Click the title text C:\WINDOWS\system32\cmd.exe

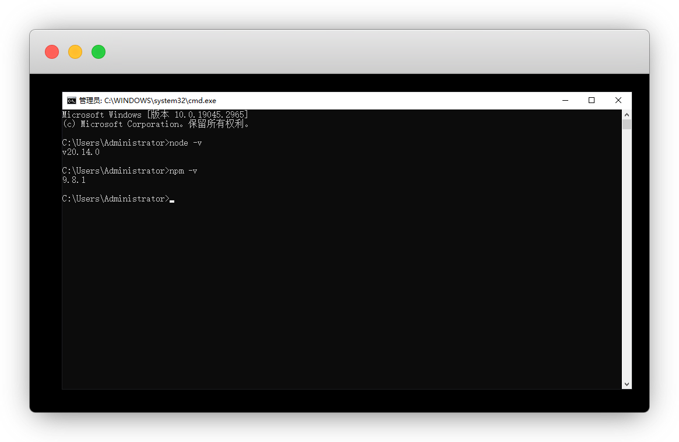pos(160,101)
